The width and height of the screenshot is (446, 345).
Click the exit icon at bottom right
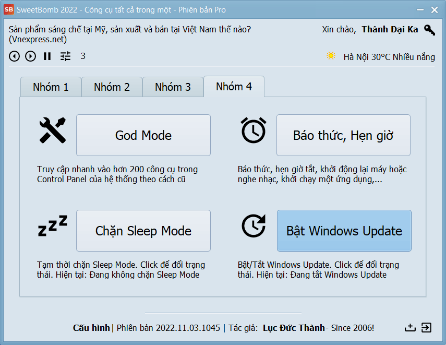coord(427,328)
